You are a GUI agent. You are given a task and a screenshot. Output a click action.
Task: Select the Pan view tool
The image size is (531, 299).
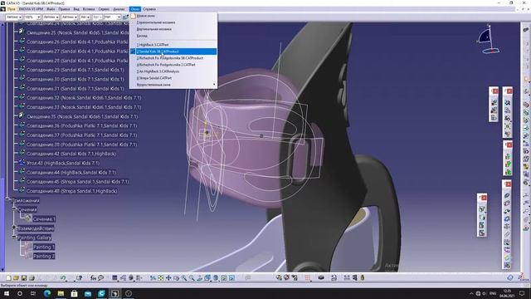(x=168, y=278)
